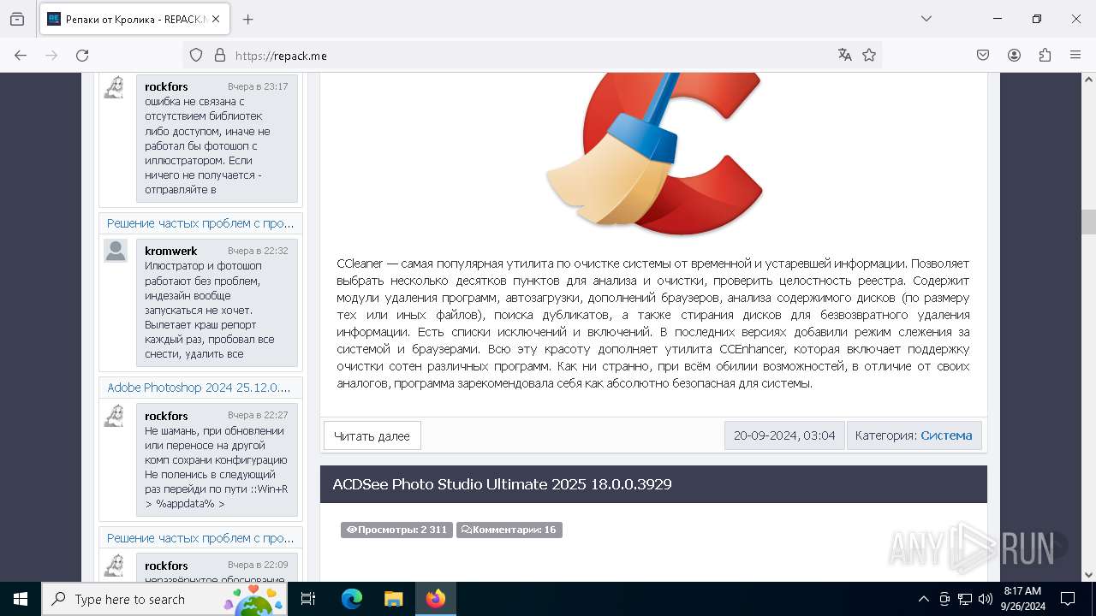Image resolution: width=1096 pixels, height=616 pixels.
Task: Open the tracking protection shield icon
Action: coord(196,55)
